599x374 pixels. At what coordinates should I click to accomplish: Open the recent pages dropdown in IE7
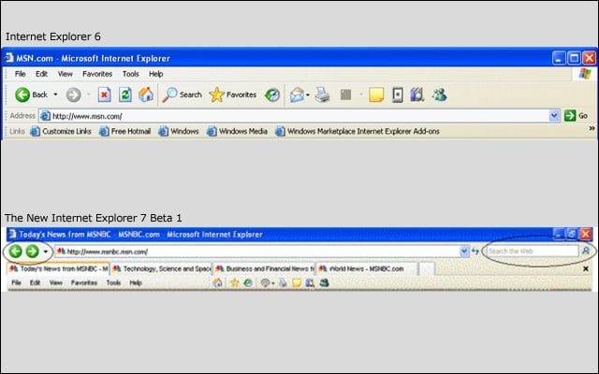pos(46,252)
